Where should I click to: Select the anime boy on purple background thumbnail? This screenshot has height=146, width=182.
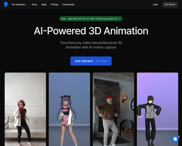coord(157,109)
